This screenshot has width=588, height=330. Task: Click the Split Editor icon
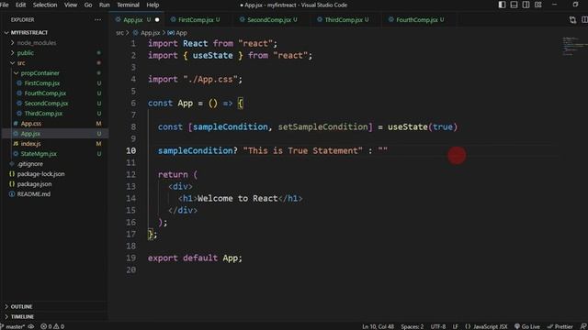[584, 20]
